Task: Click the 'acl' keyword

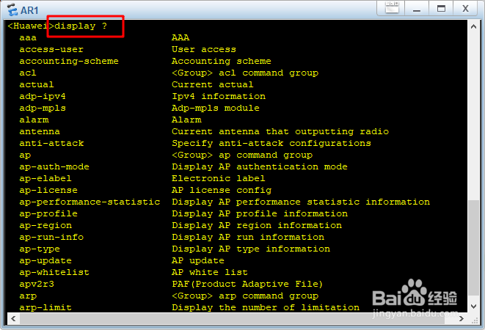Action: [28, 73]
